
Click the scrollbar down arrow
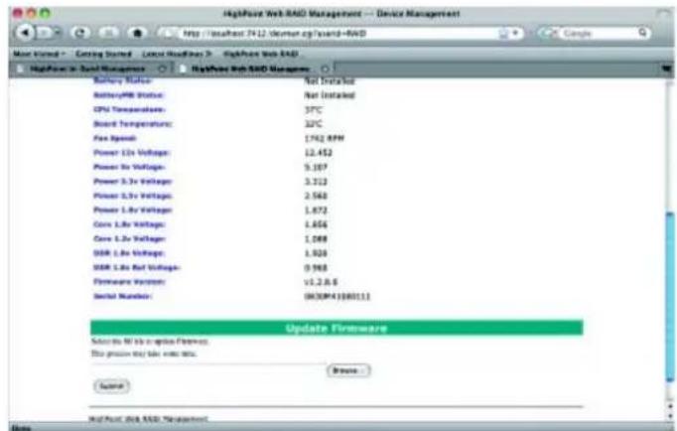pos(670,416)
